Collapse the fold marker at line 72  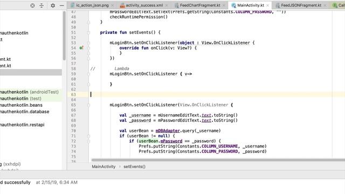[x=88, y=141]
